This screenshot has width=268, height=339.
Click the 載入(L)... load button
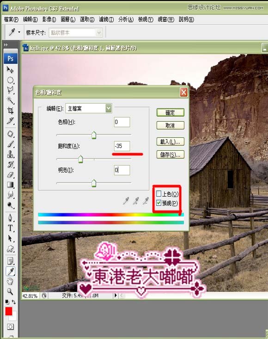tap(170, 142)
